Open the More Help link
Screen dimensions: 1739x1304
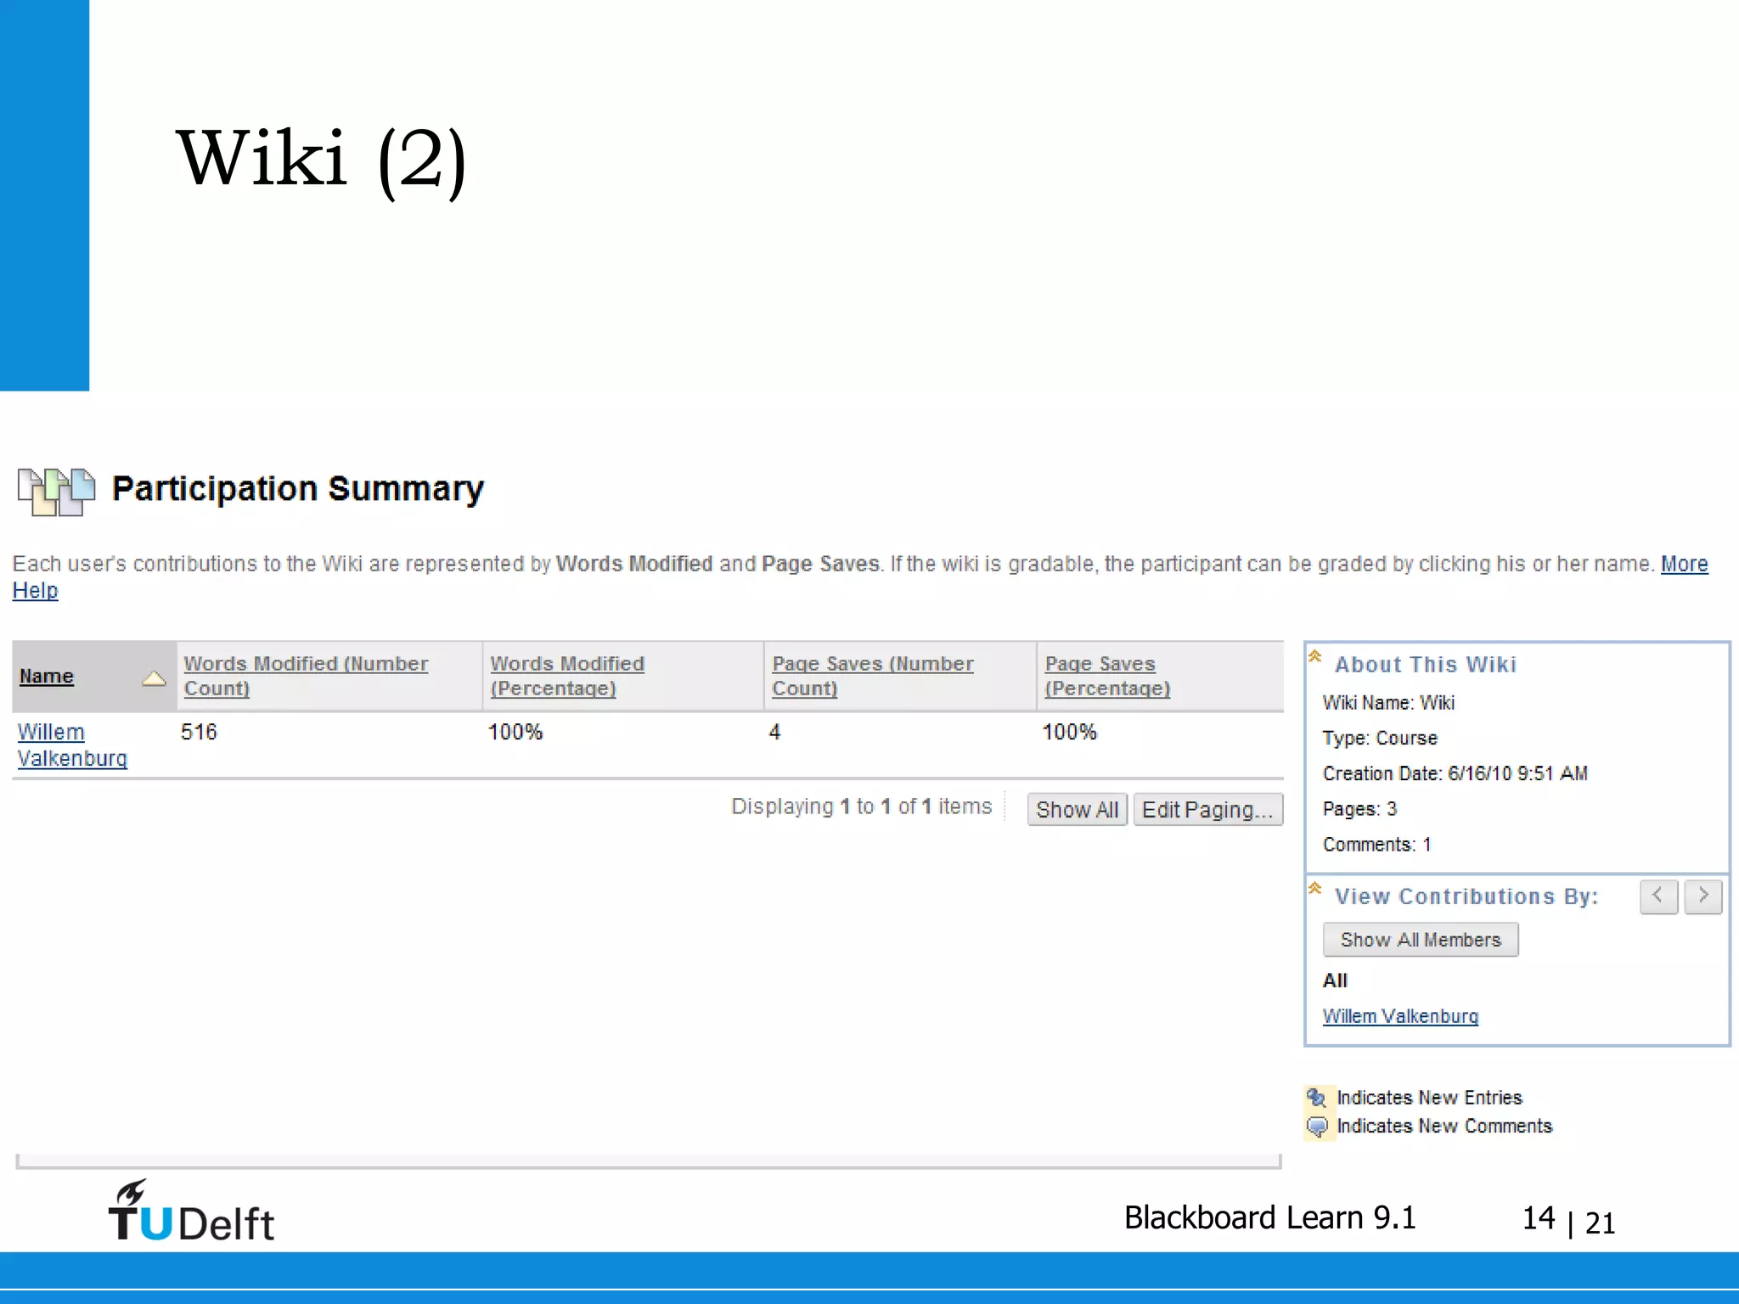1683,564
